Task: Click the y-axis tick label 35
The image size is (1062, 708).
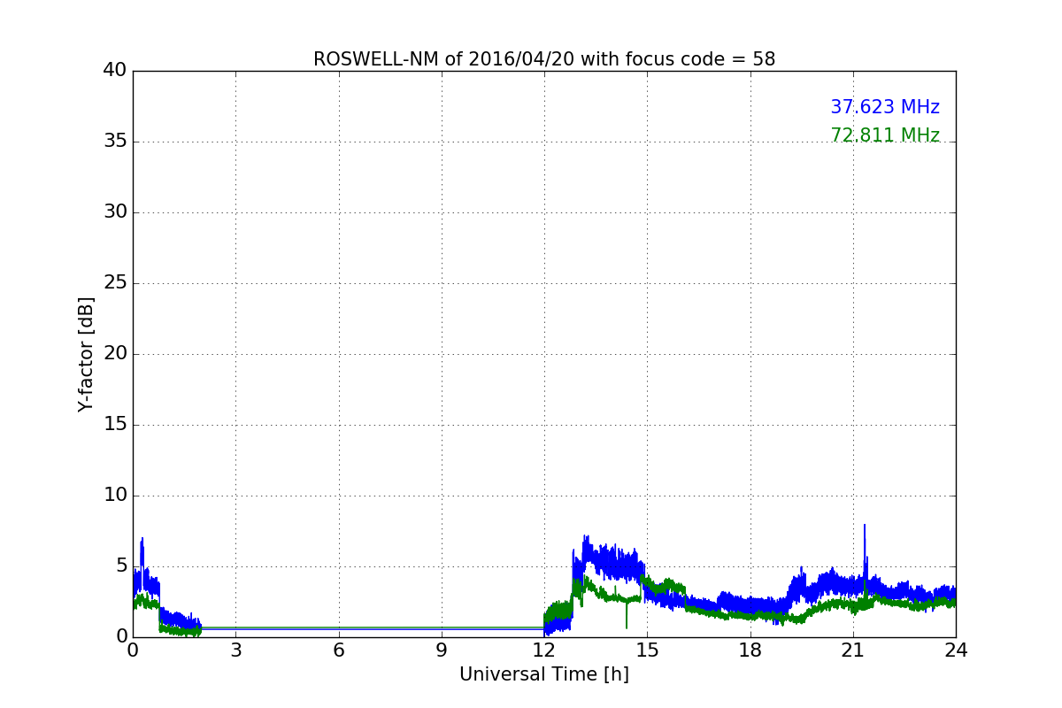Action: (115, 142)
